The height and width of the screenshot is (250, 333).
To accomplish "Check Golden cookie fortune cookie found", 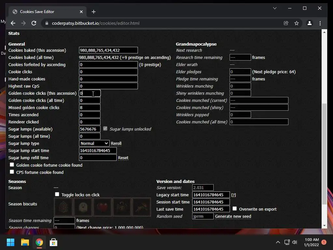I will 12,164.
